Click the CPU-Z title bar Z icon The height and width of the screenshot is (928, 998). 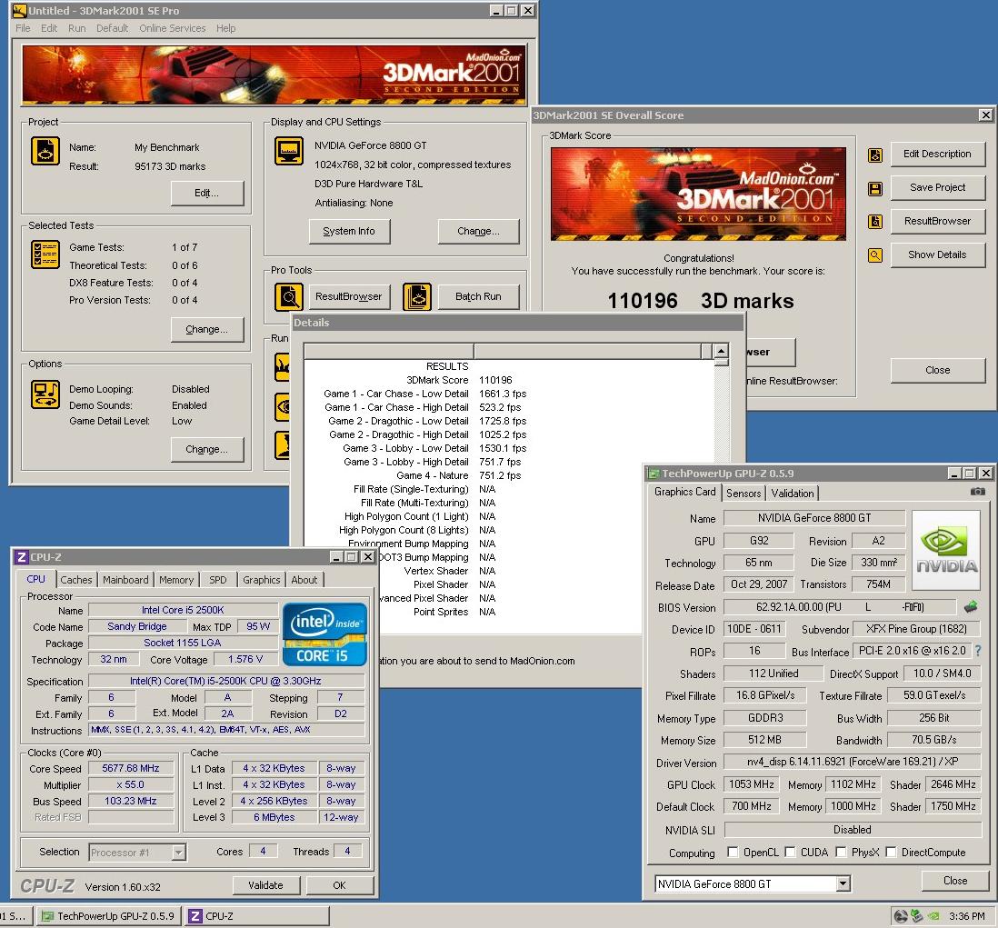click(x=22, y=557)
